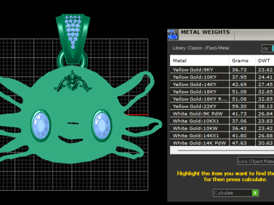The image size is (274, 205).
Task: Click the 26.84 DWT value
Action: 265,114
